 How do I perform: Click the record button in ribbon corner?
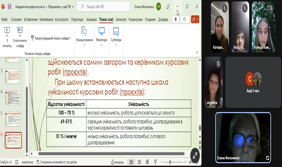click(x=176, y=19)
